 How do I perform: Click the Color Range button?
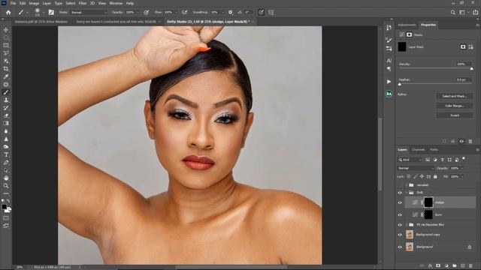click(454, 106)
